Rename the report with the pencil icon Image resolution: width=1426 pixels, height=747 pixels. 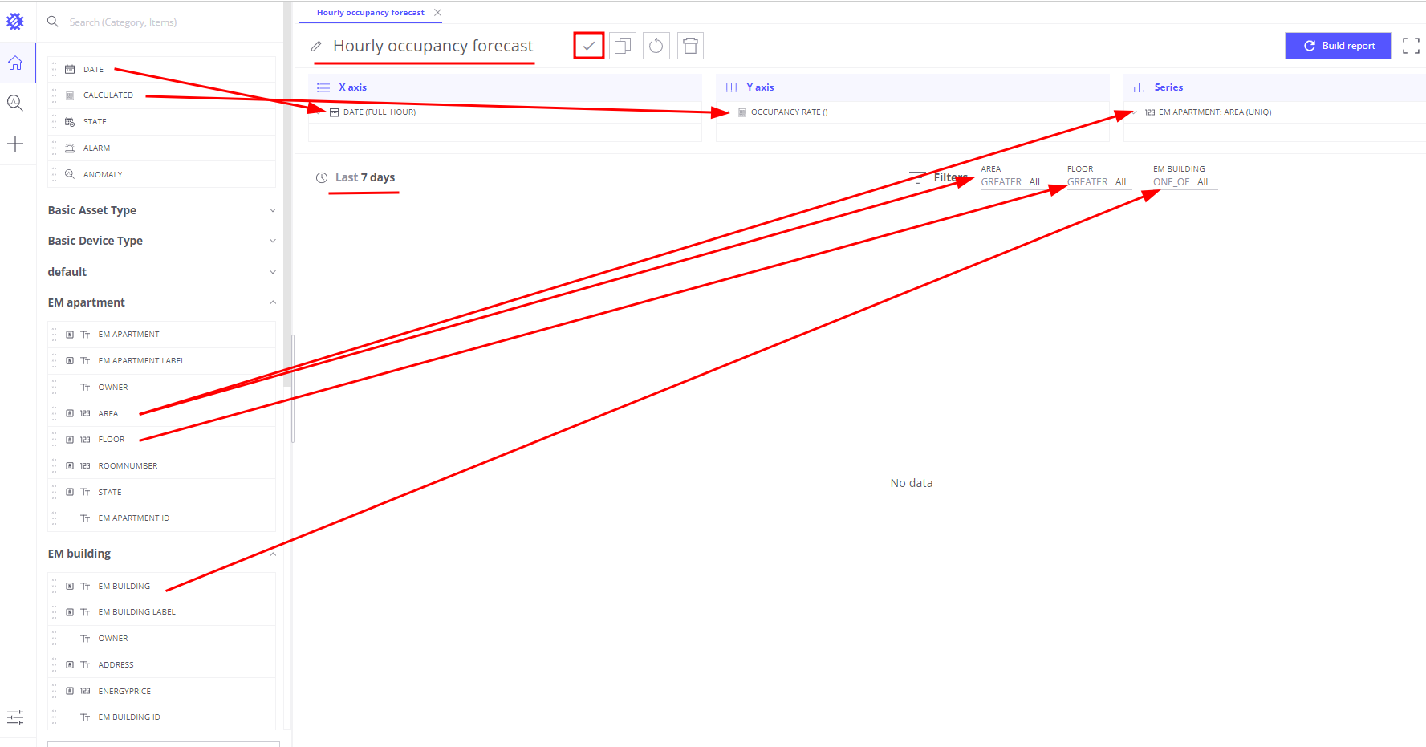[315, 47]
